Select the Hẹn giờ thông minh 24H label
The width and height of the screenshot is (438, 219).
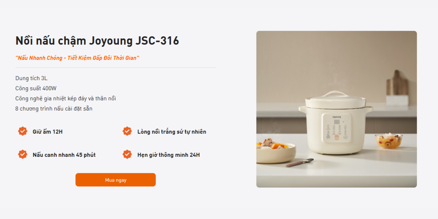pos(168,155)
